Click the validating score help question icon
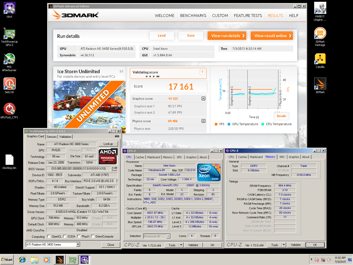The height and width of the screenshot is (265, 353). point(202,72)
